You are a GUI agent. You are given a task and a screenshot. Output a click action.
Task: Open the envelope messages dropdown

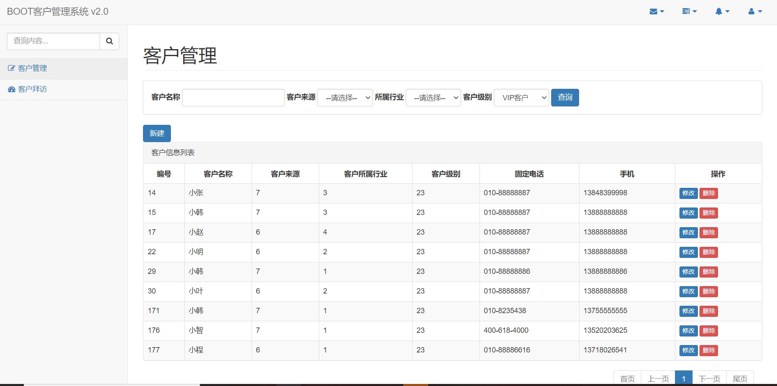(x=657, y=11)
